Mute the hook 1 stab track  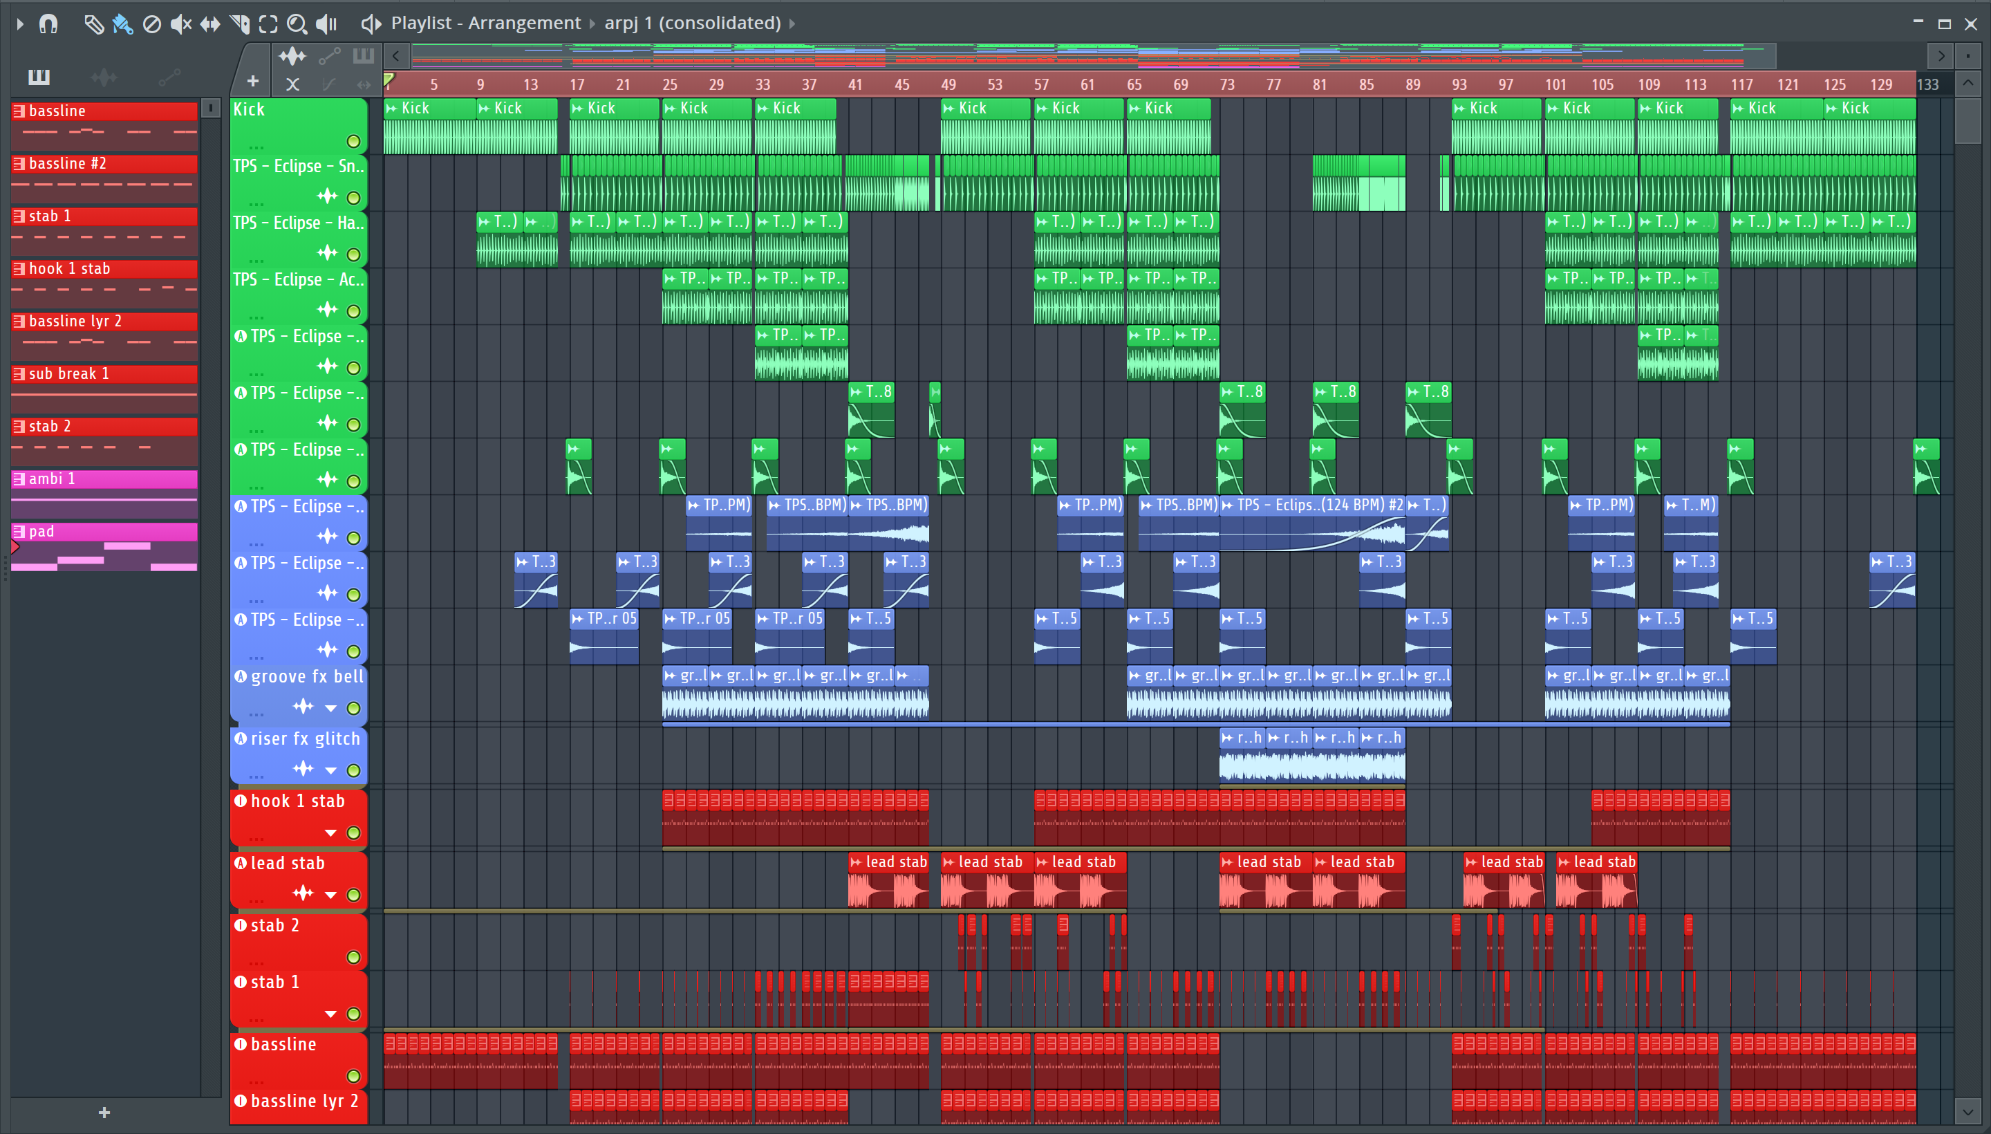pyautogui.click(x=353, y=833)
